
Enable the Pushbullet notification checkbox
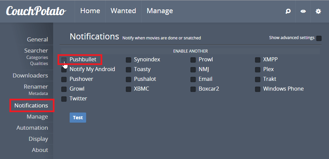[x=64, y=60]
